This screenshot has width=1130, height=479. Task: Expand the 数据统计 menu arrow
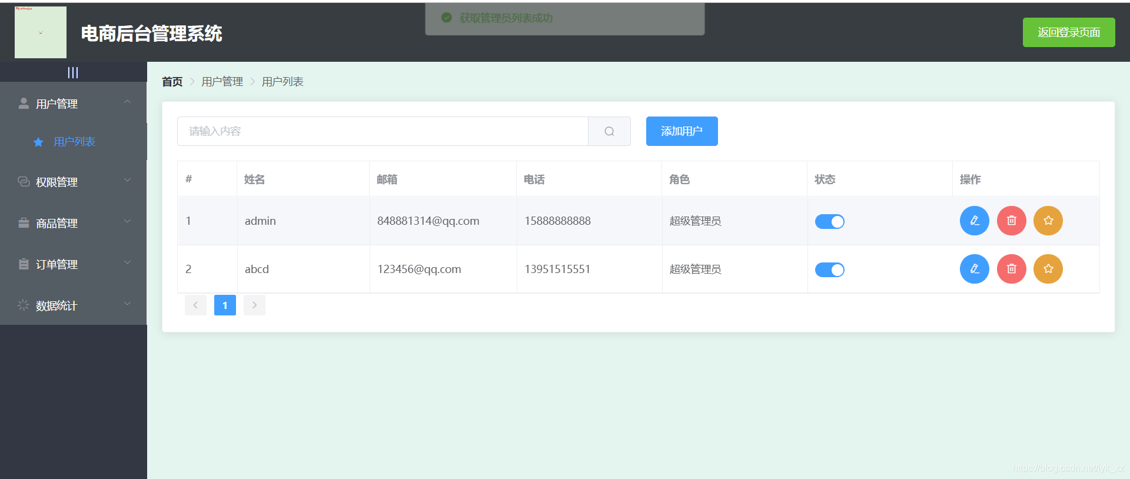[127, 304]
